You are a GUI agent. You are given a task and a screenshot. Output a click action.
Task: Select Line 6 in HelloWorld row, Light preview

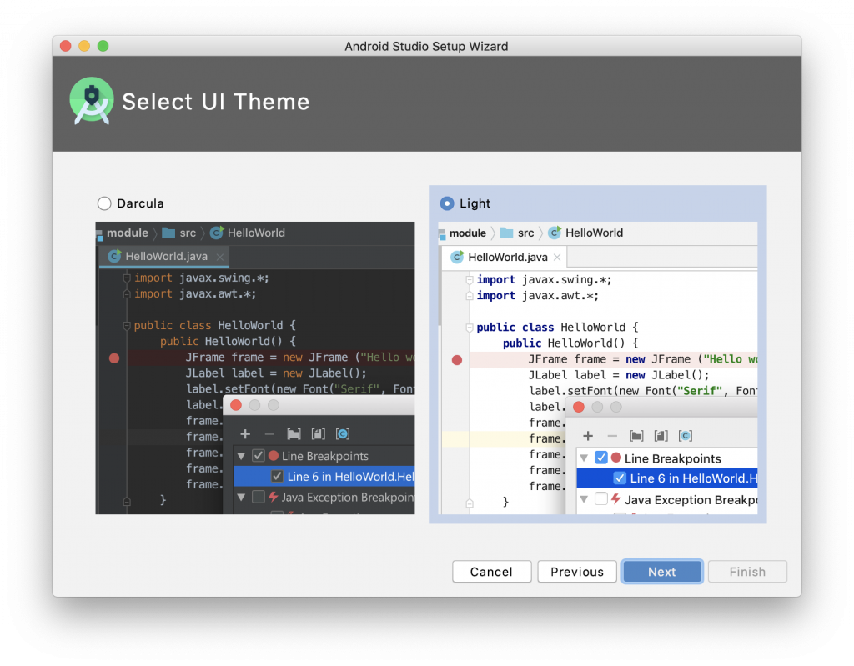point(666,478)
